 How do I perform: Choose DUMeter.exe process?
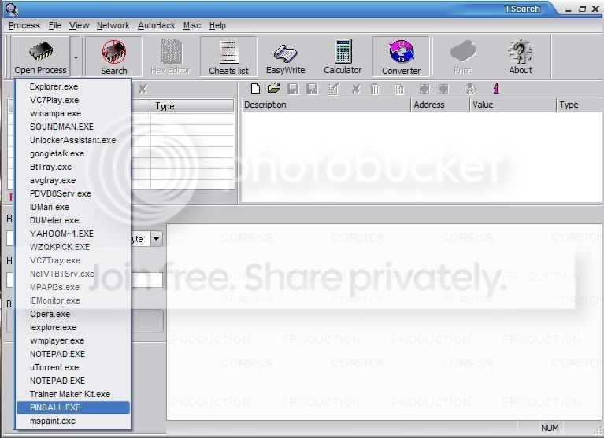[x=73, y=220]
